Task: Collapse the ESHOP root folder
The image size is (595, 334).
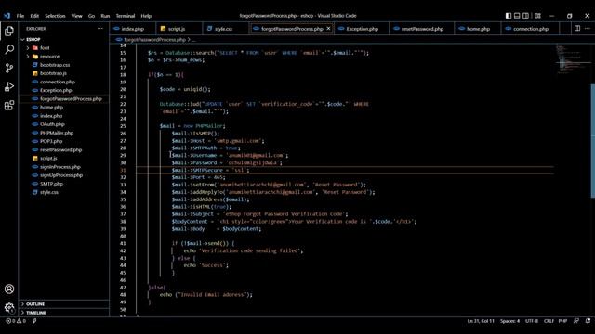Action: pos(64,39)
